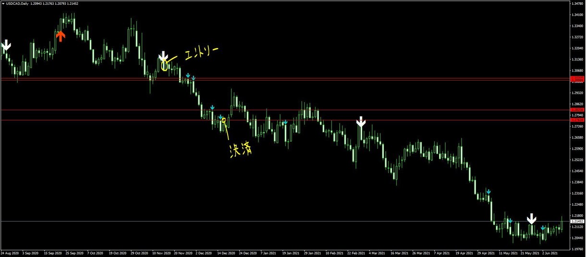Click the 2 Dec 2020 date label
586x257 pixels.
pos(204,253)
